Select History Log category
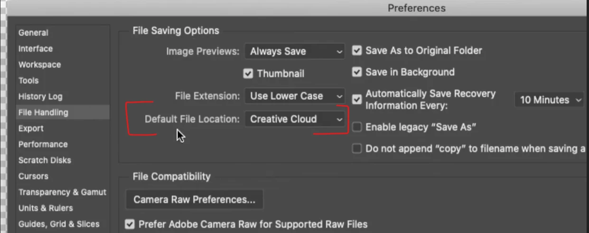 tap(40, 97)
